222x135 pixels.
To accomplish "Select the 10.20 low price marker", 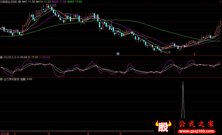I will pyautogui.click(x=167, y=52).
